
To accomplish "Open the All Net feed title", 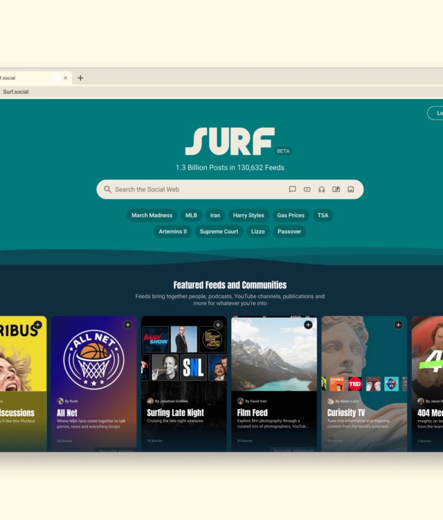I will pos(67,413).
